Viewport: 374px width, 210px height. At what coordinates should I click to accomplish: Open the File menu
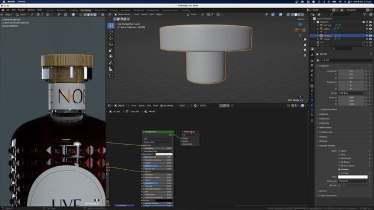click(x=8, y=10)
